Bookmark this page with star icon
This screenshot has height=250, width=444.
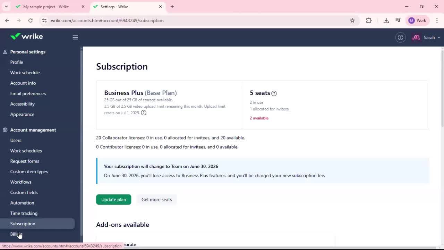pos(352,20)
